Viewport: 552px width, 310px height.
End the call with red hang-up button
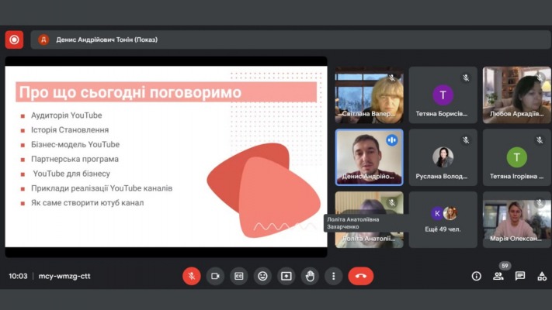pyautogui.click(x=361, y=276)
